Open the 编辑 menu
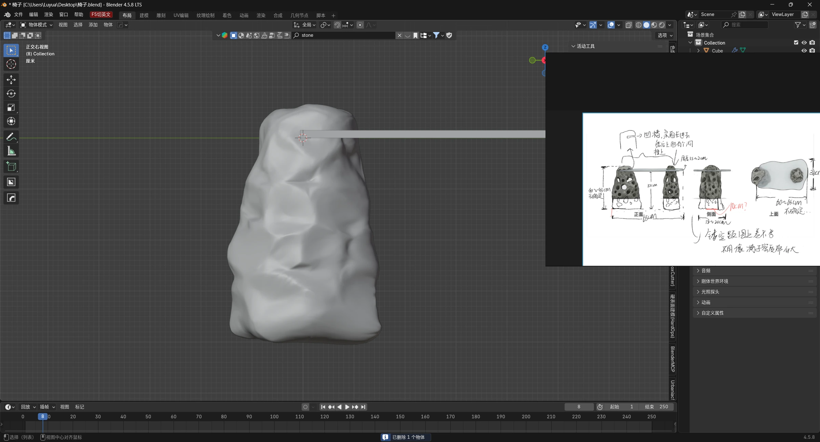This screenshot has height=442, width=820. [33, 15]
